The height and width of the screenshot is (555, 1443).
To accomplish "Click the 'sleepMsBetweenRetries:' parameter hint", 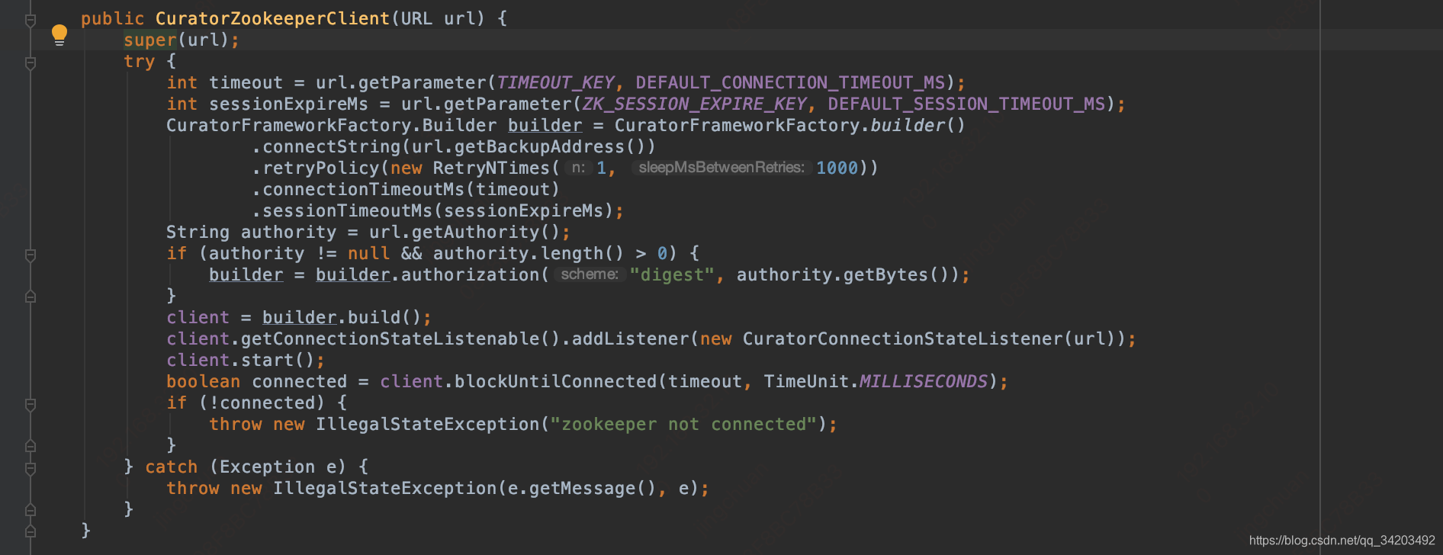I will (721, 168).
